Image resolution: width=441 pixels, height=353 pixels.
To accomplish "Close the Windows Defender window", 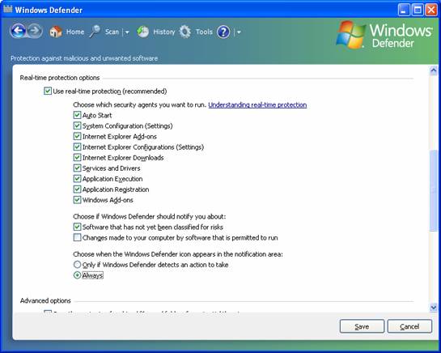I will (x=431, y=11).
